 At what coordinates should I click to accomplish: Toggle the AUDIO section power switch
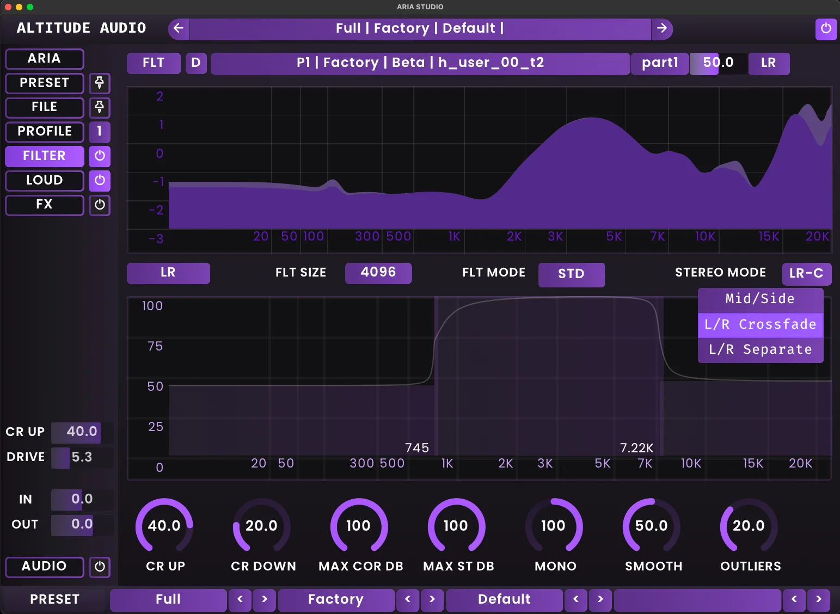(100, 567)
